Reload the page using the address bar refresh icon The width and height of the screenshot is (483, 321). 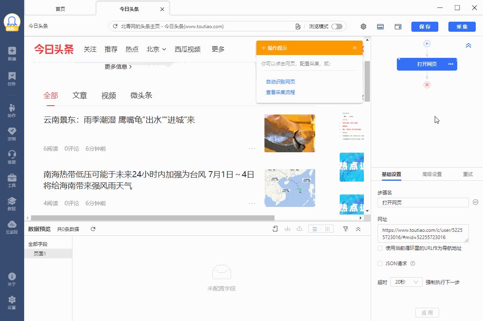[x=115, y=27]
